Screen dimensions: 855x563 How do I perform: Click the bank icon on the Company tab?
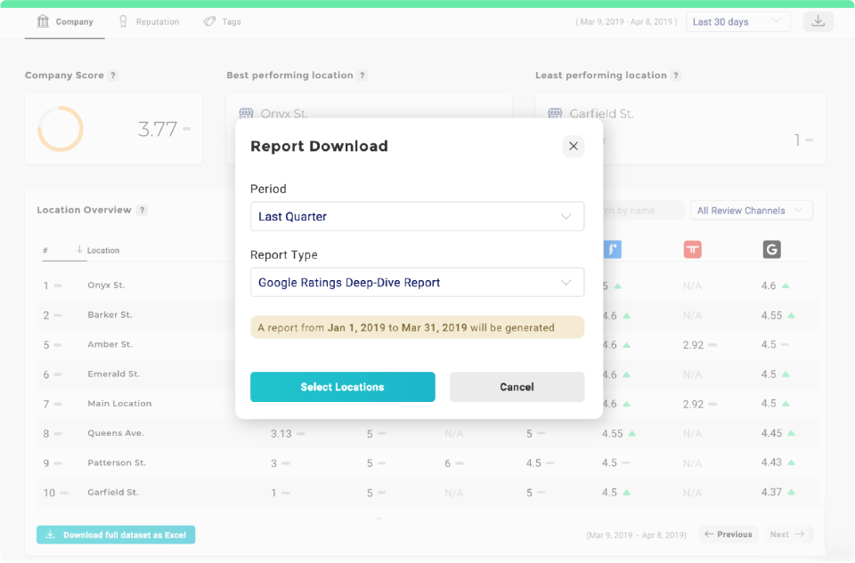[x=43, y=21]
